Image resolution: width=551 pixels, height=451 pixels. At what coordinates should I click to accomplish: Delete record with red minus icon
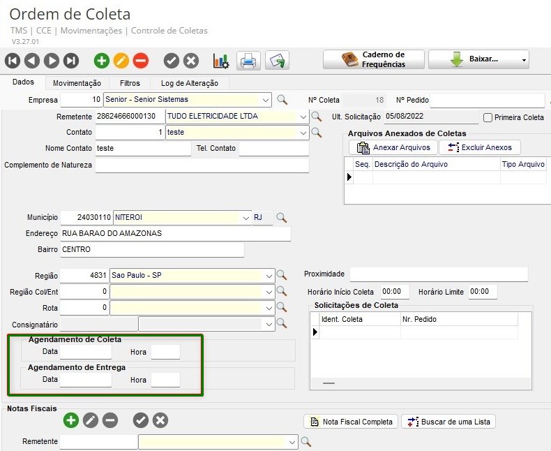click(x=141, y=61)
